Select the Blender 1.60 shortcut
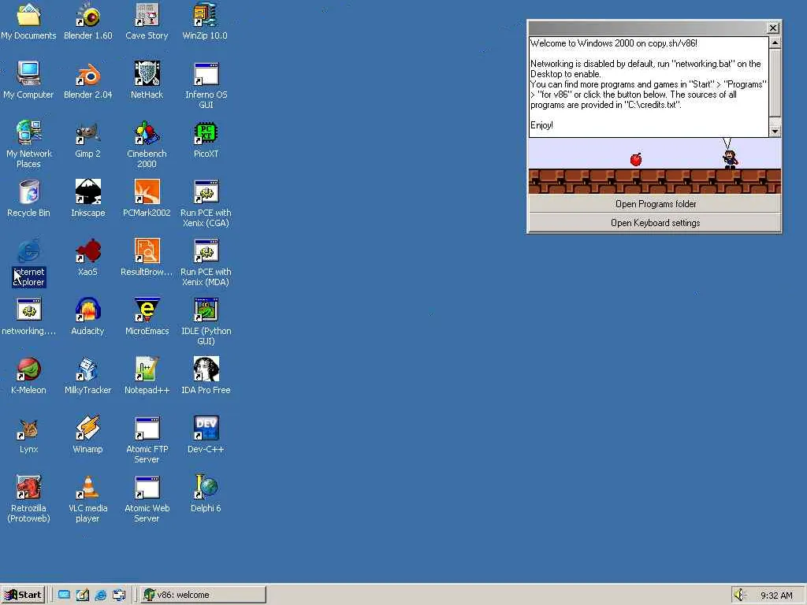The image size is (807, 605). (88, 16)
